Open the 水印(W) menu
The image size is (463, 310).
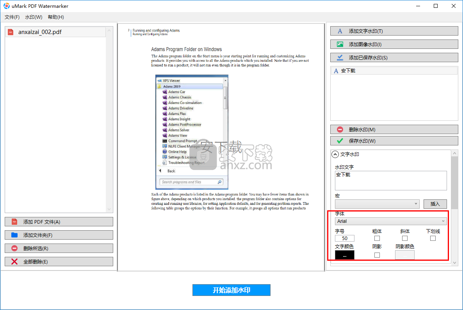(x=34, y=17)
